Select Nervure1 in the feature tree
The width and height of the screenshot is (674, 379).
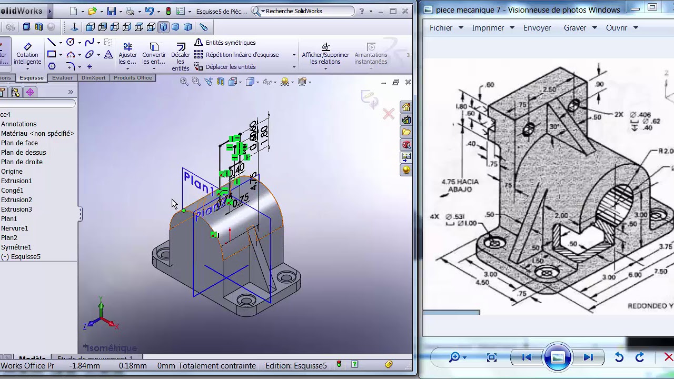click(x=15, y=228)
